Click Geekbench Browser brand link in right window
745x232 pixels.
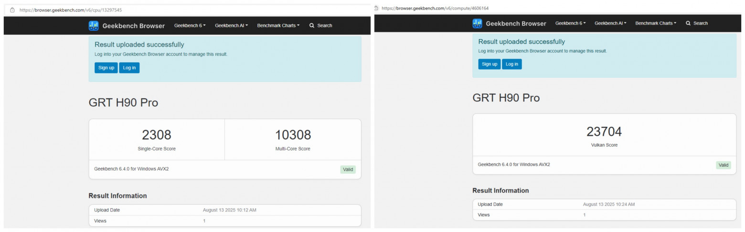(x=516, y=23)
